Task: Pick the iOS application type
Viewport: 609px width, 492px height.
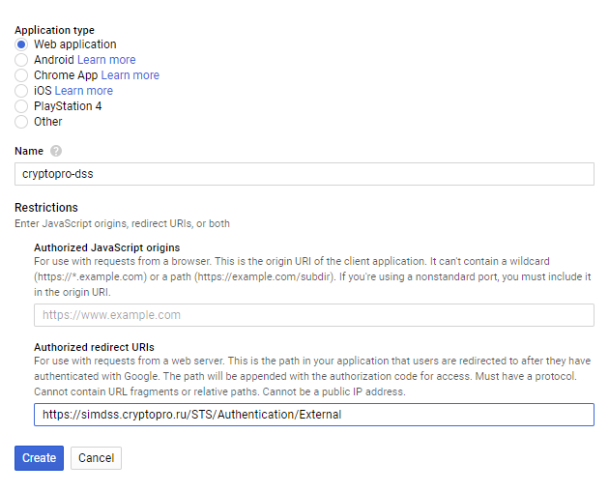Action: (21, 91)
